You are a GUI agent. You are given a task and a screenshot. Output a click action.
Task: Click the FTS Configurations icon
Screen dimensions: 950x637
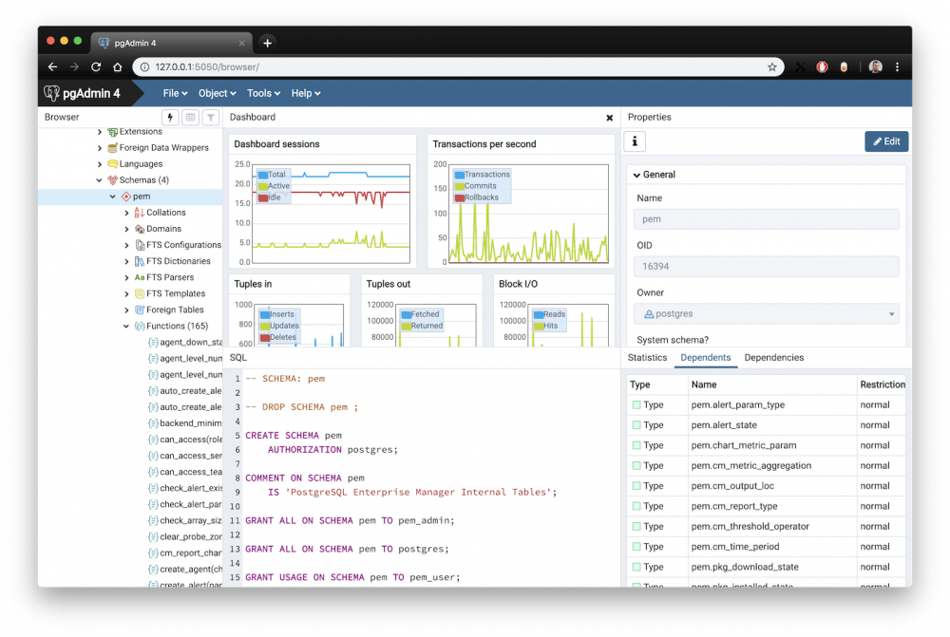point(140,245)
